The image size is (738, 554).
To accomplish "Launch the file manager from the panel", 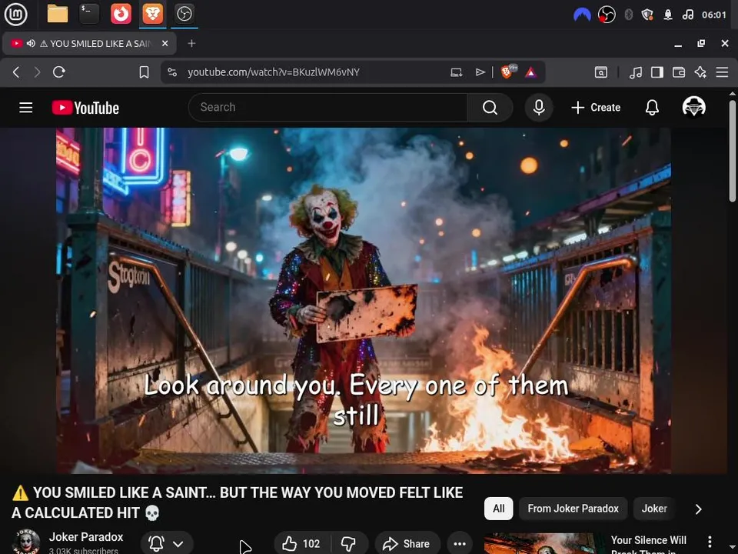I will coord(58,14).
